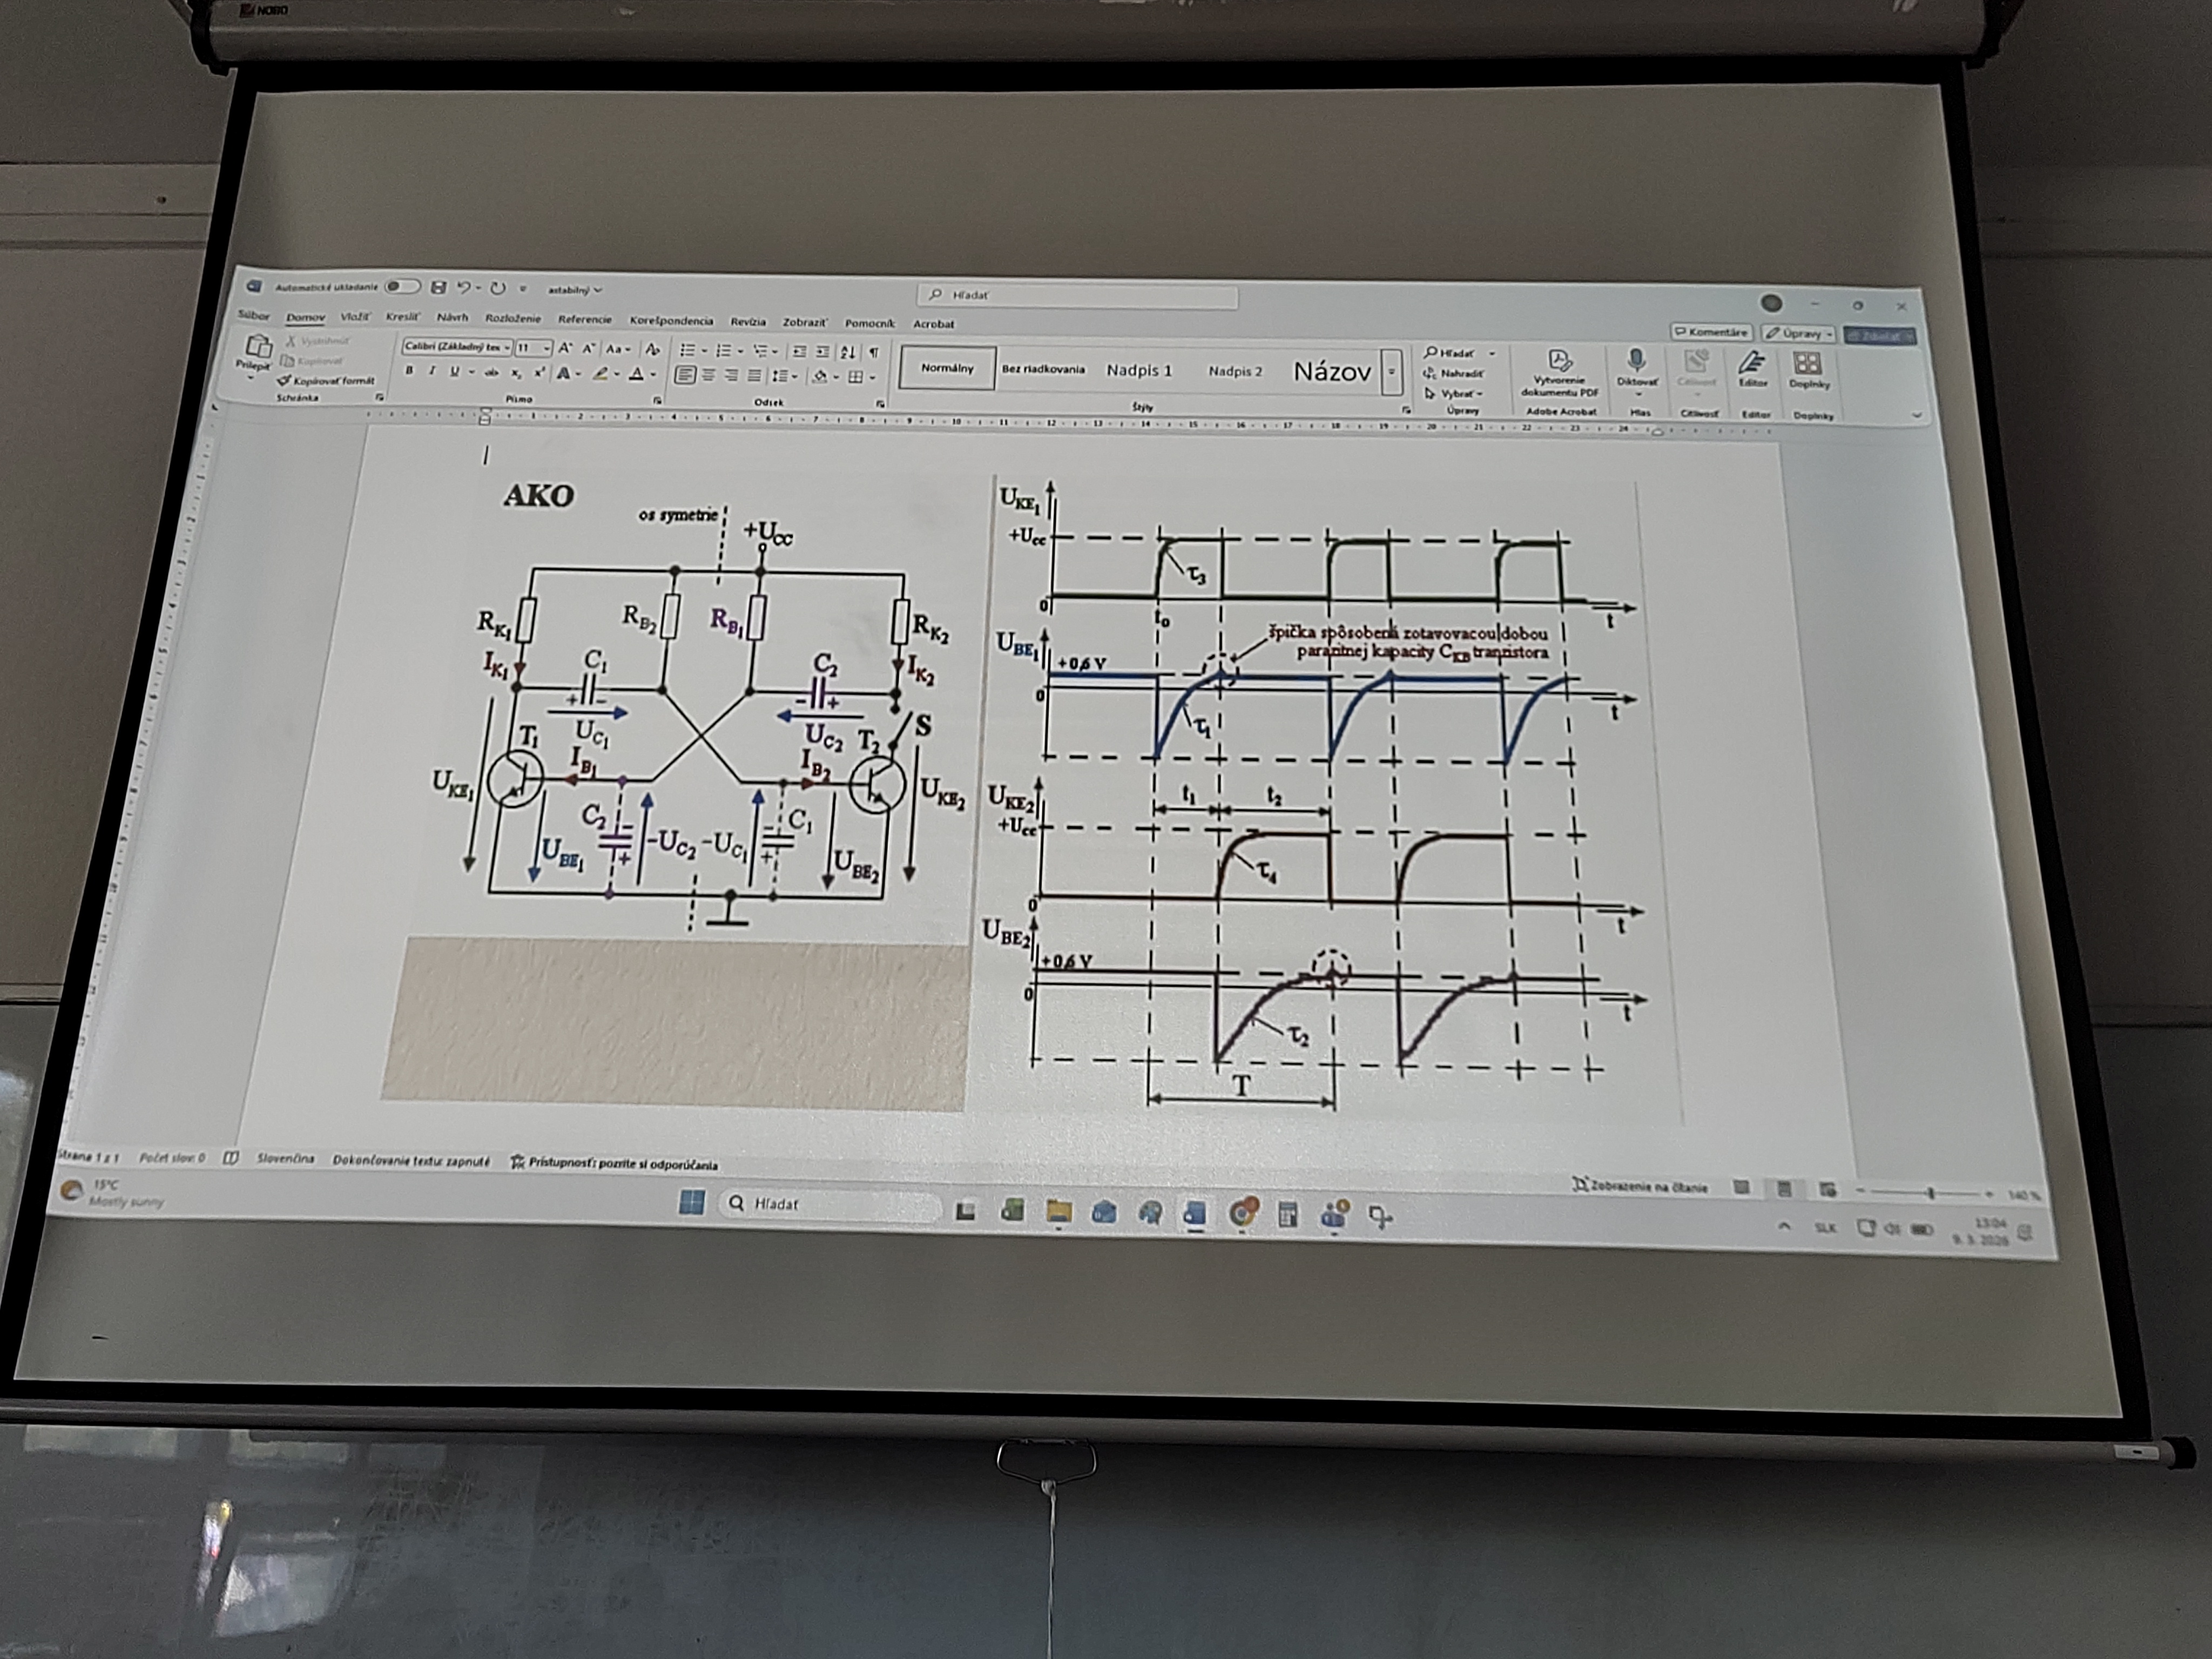This screenshot has width=2212, height=1659.
Task: Justify text with the justify alignment icon
Action: click(x=754, y=376)
